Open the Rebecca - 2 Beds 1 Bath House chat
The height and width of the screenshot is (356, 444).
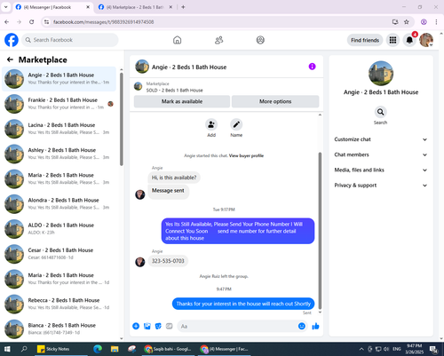[x=59, y=304]
